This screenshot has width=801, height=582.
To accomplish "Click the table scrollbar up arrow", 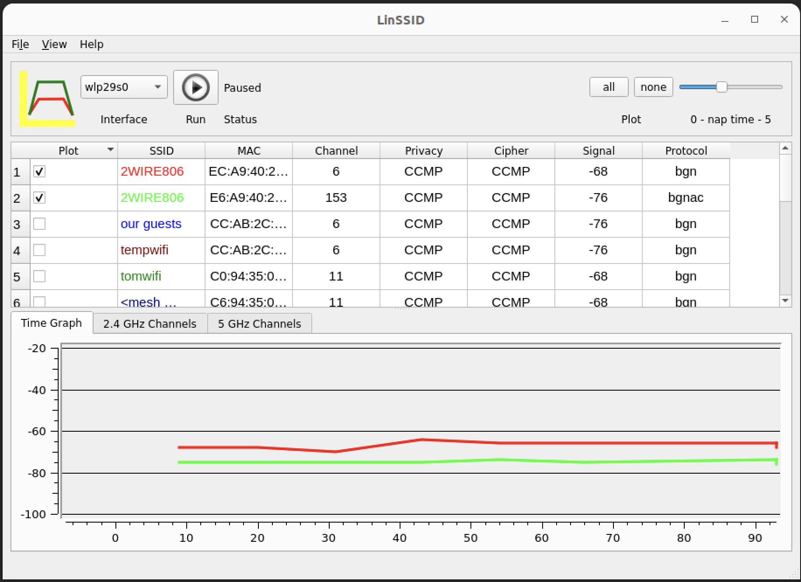I will click(x=785, y=149).
